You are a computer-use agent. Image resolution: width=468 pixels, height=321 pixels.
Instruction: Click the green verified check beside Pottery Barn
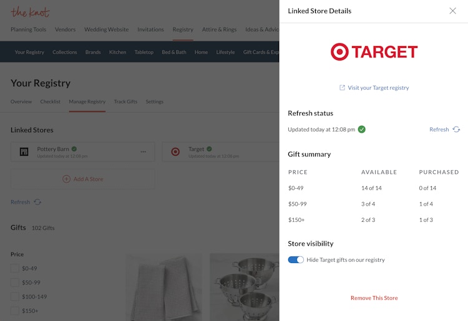pyautogui.click(x=74, y=149)
